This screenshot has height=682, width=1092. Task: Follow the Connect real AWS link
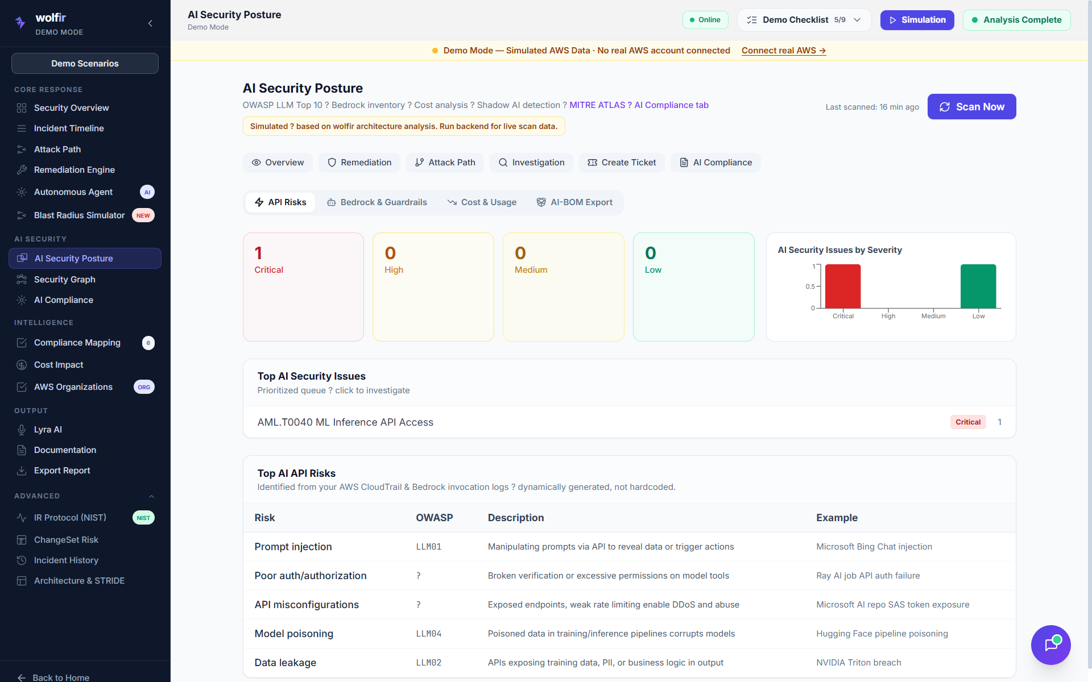(783, 51)
